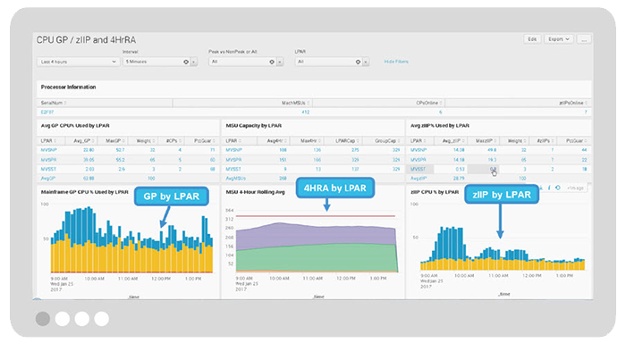626x351 pixels.
Task: Click MVSST in Avg zIIP% table
Action: pyautogui.click(x=418, y=169)
